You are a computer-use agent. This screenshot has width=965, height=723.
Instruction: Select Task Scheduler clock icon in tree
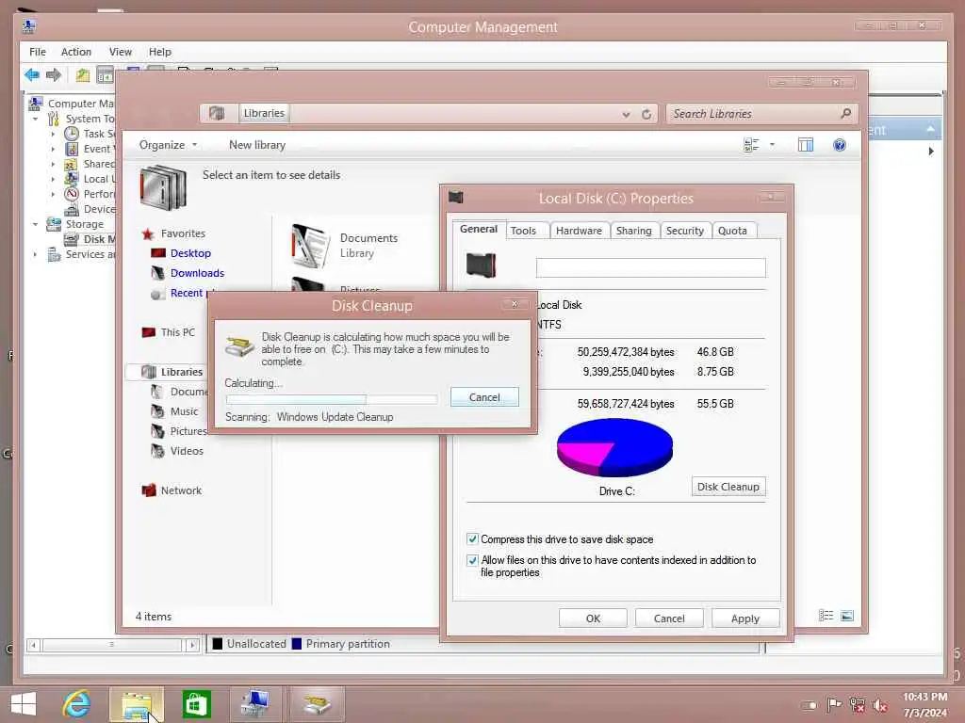point(72,134)
